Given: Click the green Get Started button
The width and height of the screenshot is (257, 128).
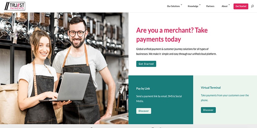Looking at the screenshot, I should pyautogui.click(x=146, y=64).
